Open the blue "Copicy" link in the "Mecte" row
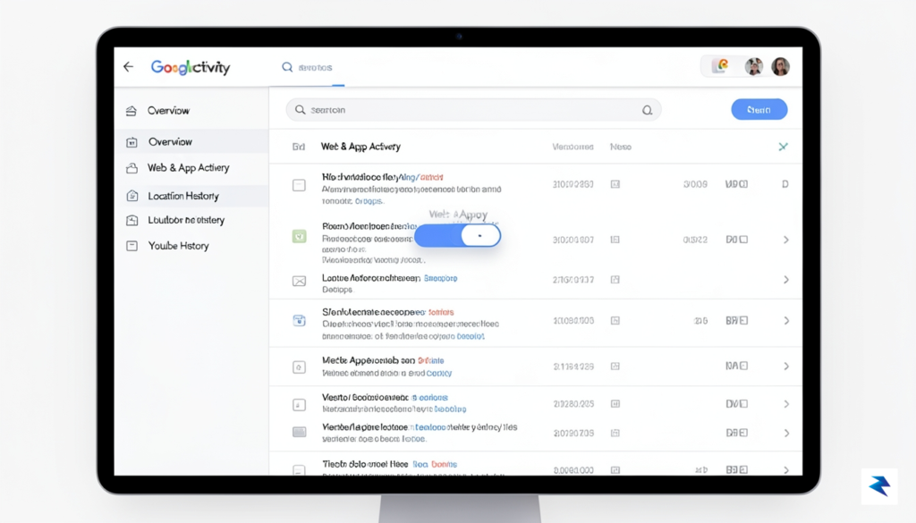 click(438, 373)
